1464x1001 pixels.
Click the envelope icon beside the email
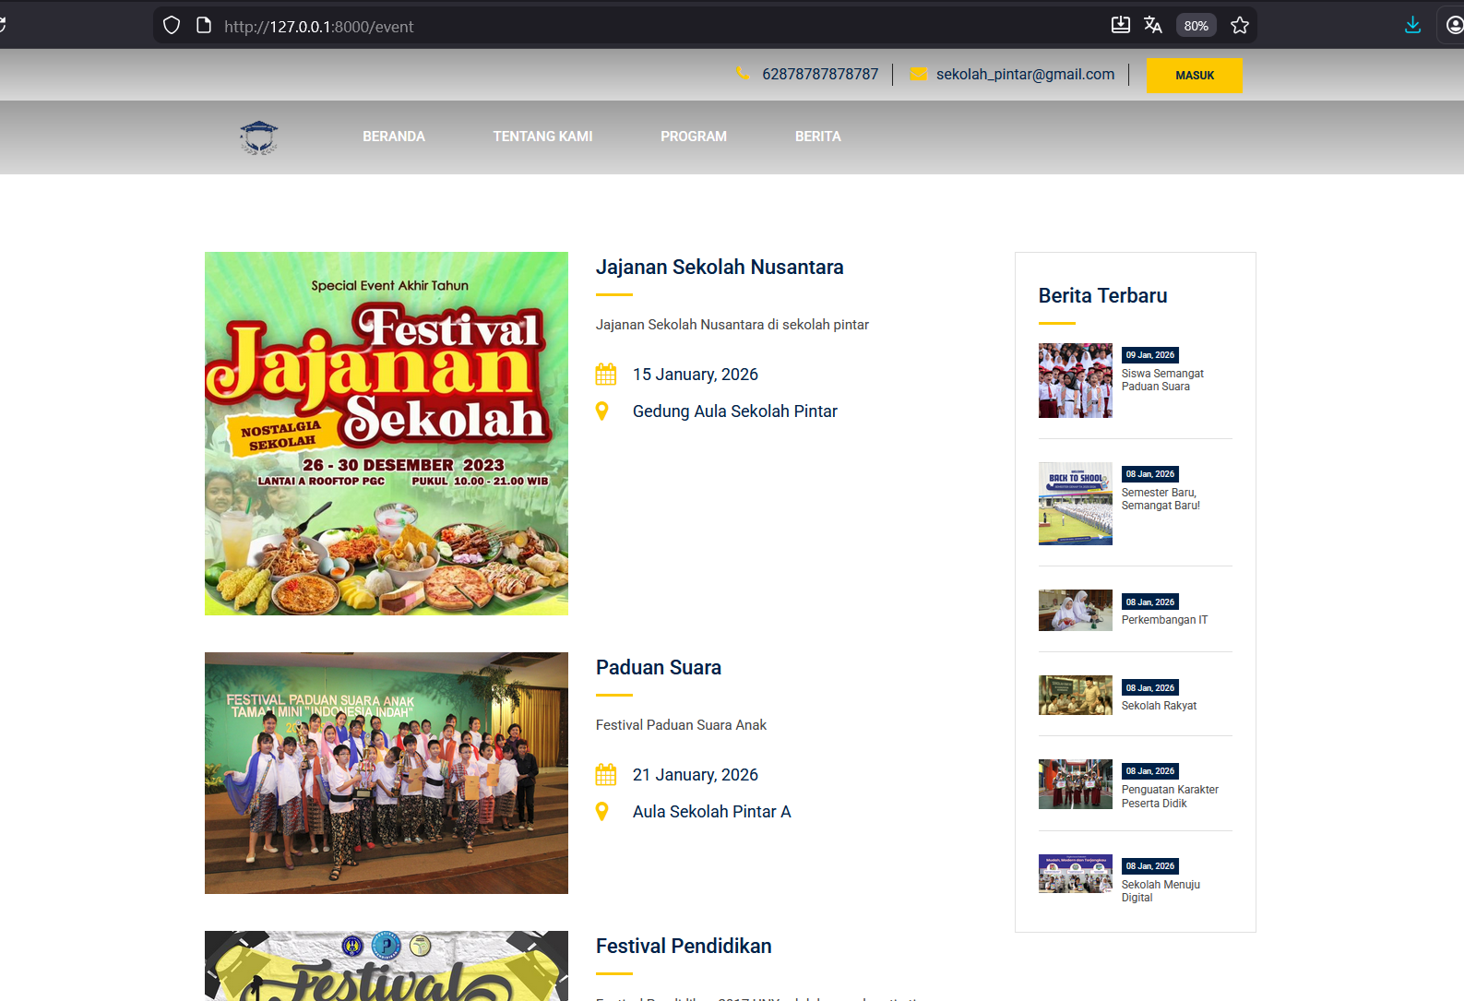tap(919, 75)
